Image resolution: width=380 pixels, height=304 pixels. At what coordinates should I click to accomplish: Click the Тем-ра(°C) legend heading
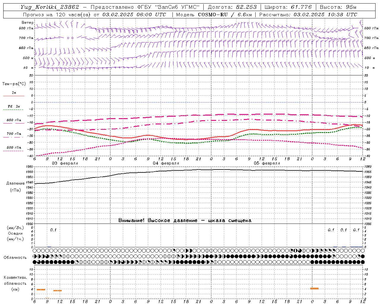click(14, 84)
